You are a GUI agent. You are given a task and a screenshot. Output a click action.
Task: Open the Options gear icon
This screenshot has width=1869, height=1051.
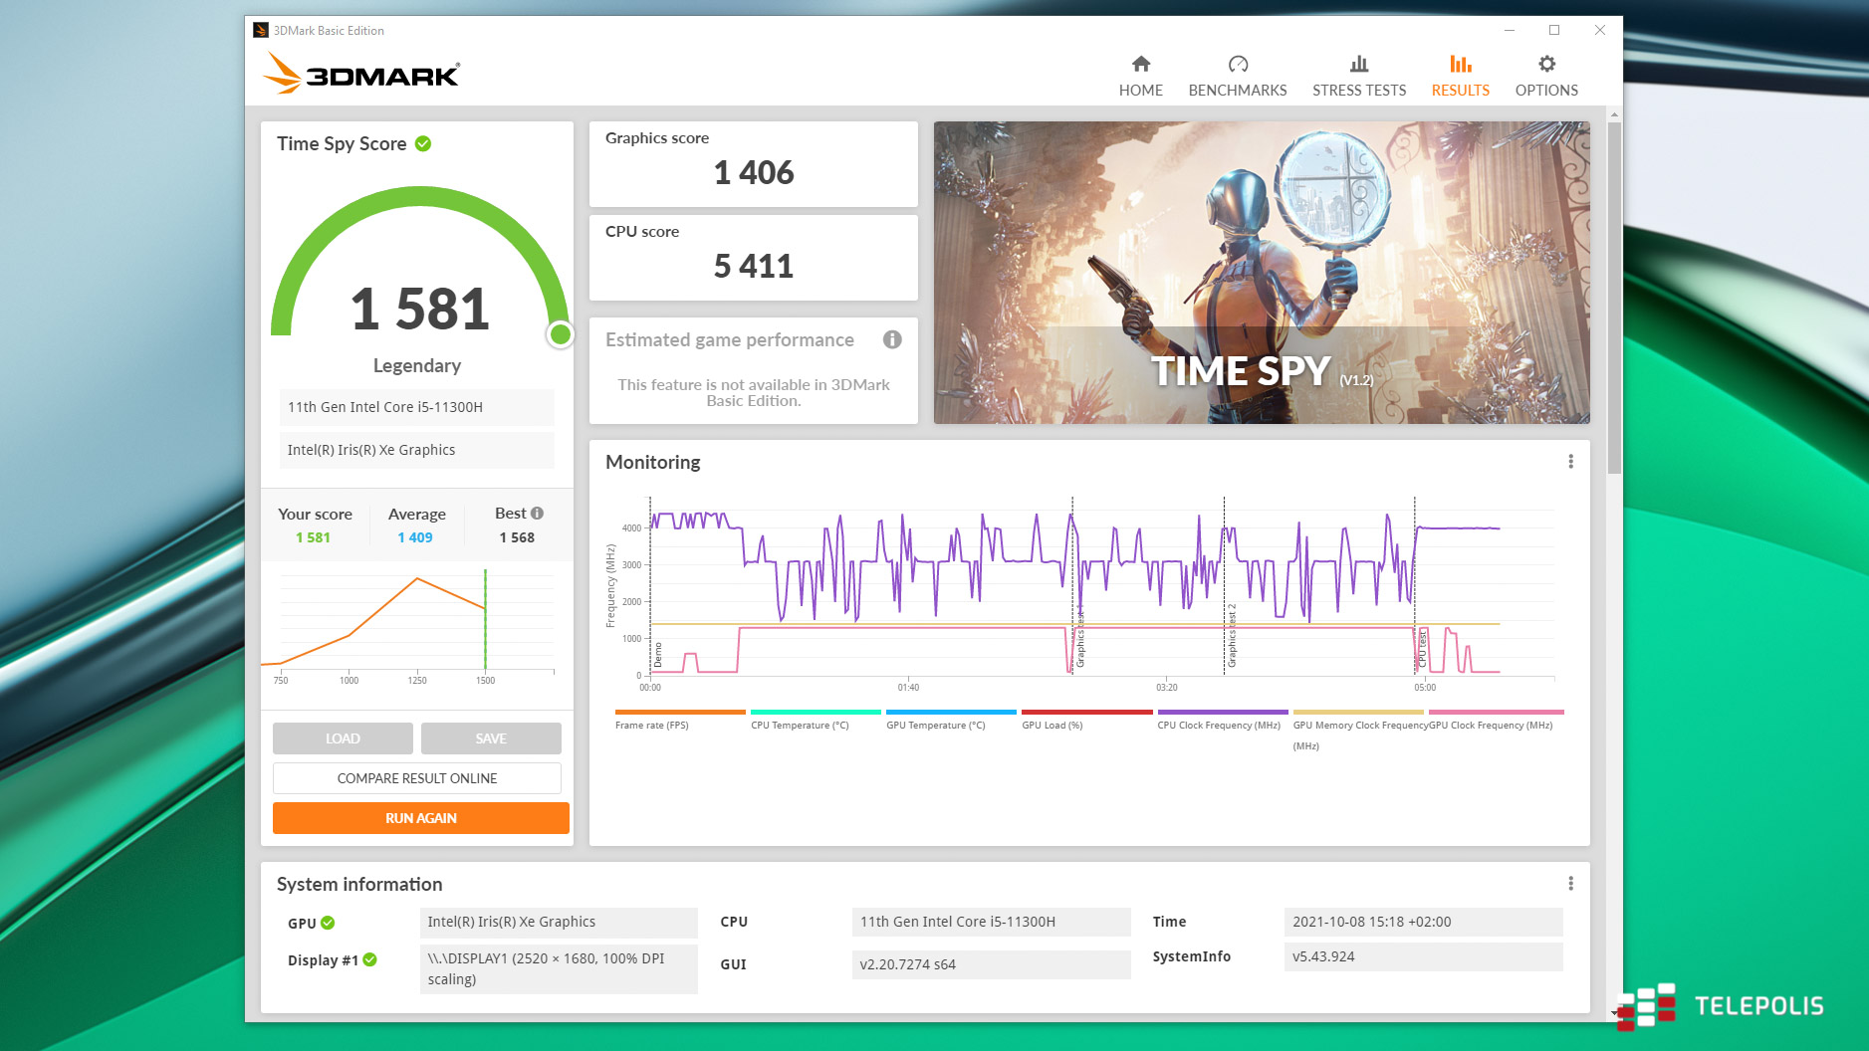[1545, 65]
